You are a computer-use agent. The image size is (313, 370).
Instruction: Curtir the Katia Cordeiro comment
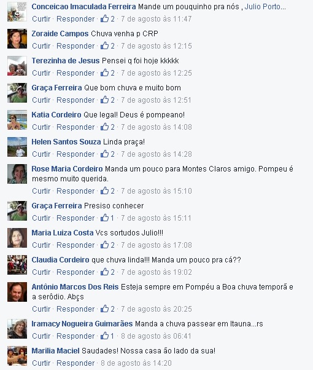point(41,127)
